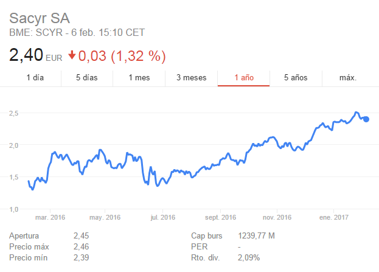379x272 pixels.
Task: Click the jul. 2016 axis label
Action: [162, 217]
